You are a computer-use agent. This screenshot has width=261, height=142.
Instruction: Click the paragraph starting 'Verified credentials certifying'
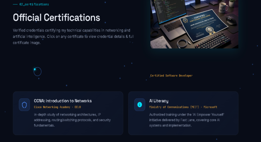click(x=73, y=36)
